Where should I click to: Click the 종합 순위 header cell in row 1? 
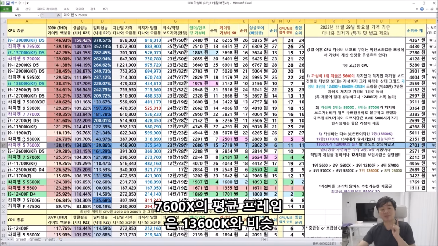pyautogui.click(x=299, y=30)
